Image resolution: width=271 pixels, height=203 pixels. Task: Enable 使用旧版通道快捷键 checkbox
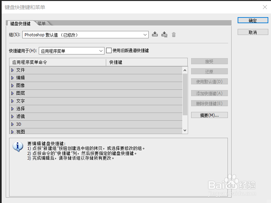[x=109, y=50]
